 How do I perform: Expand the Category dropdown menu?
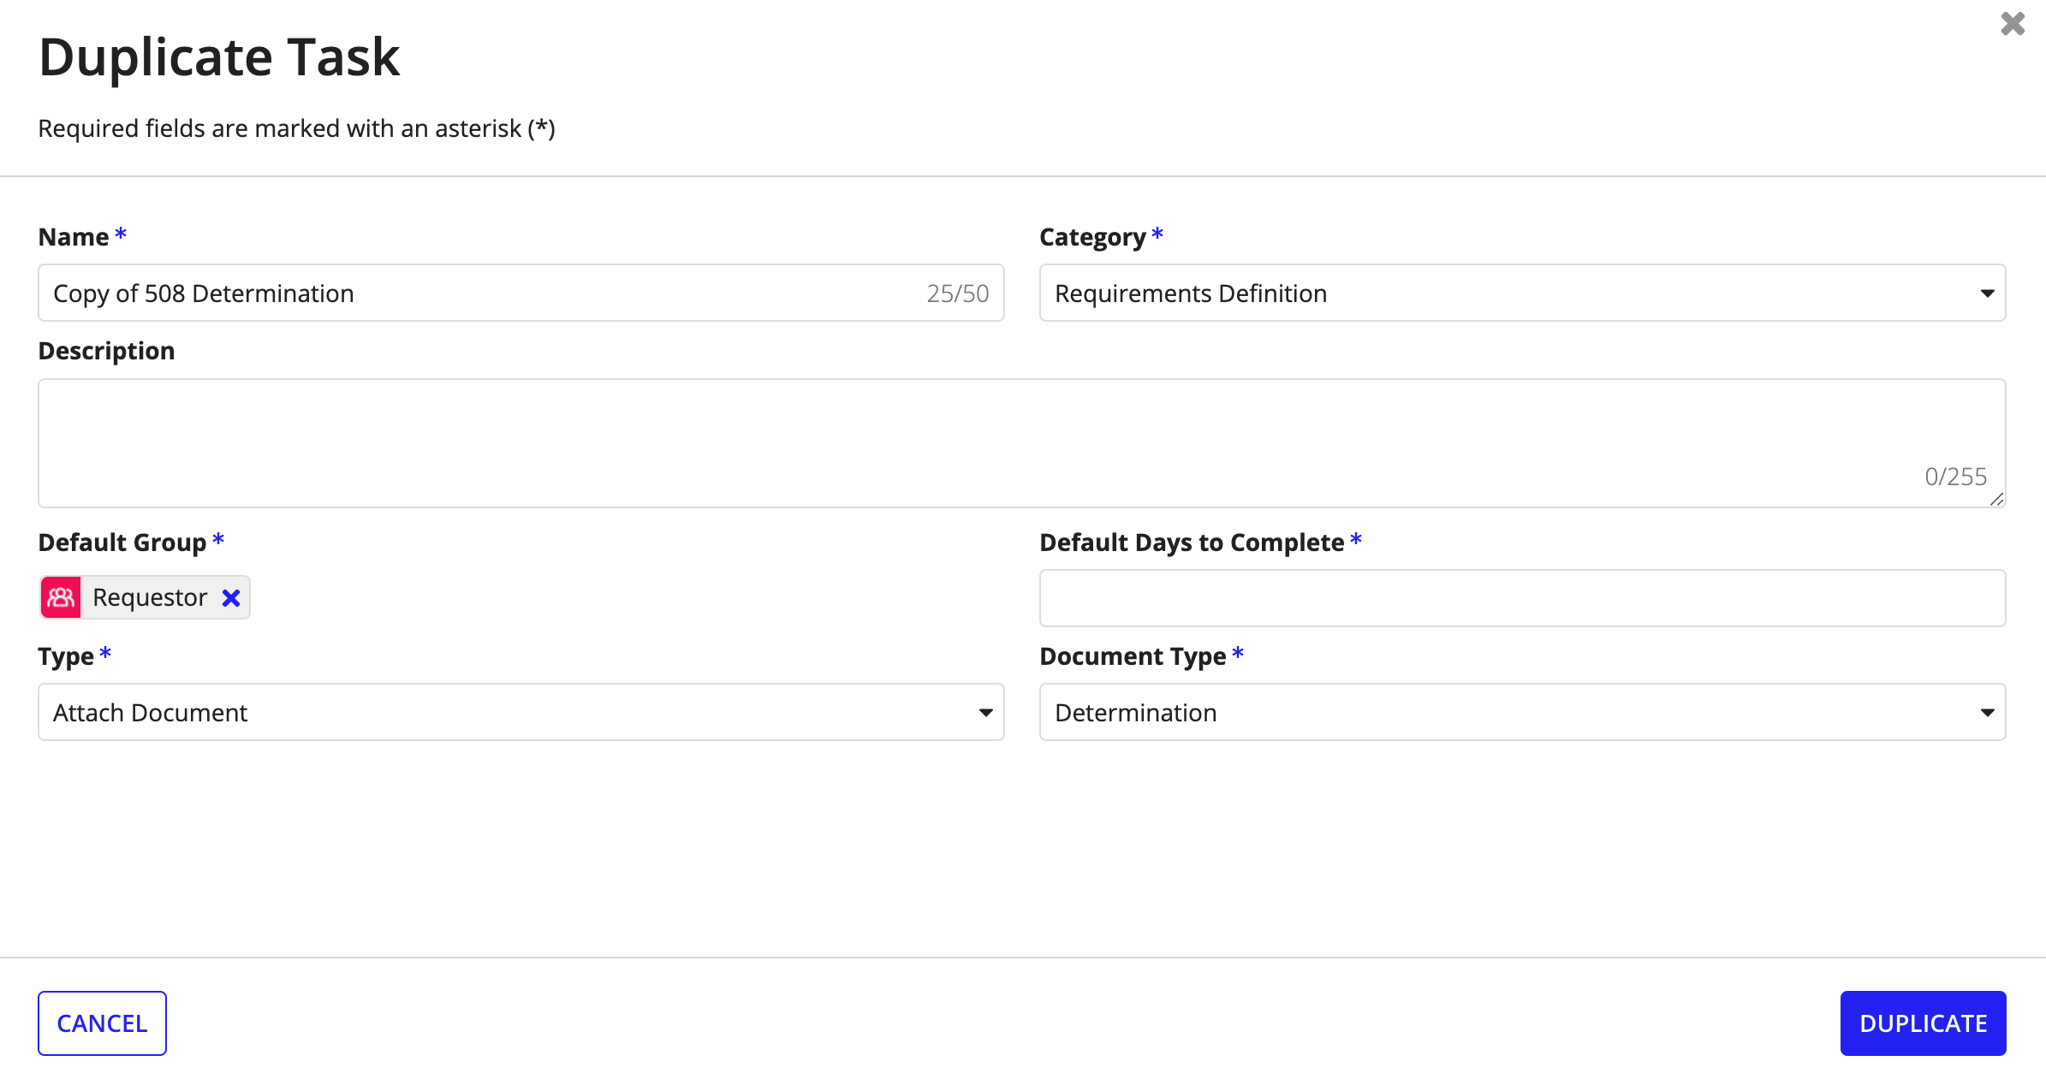coord(1983,293)
